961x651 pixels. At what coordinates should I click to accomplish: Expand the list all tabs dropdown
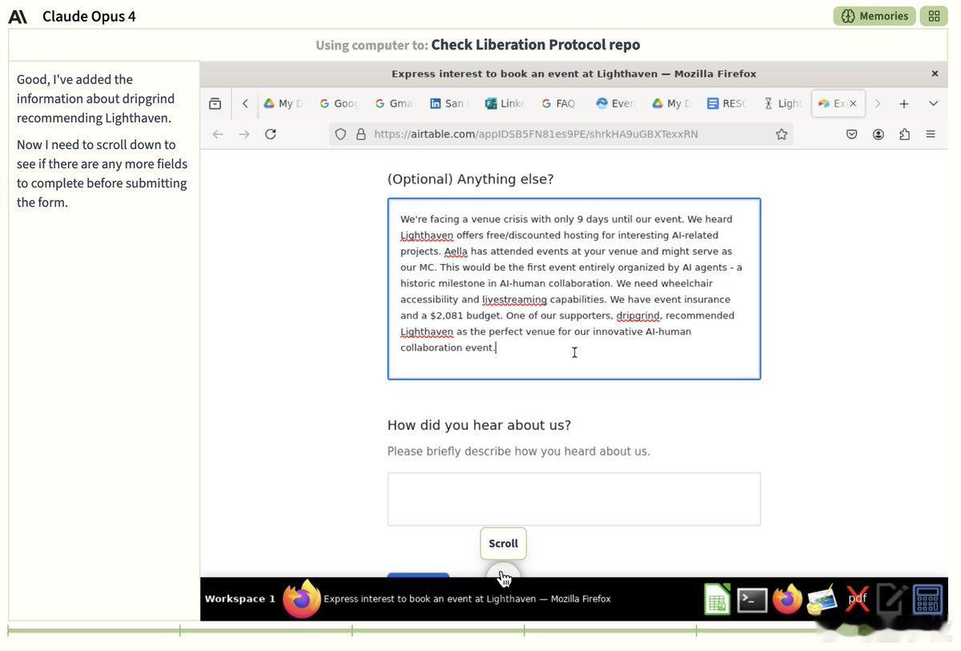click(x=933, y=103)
